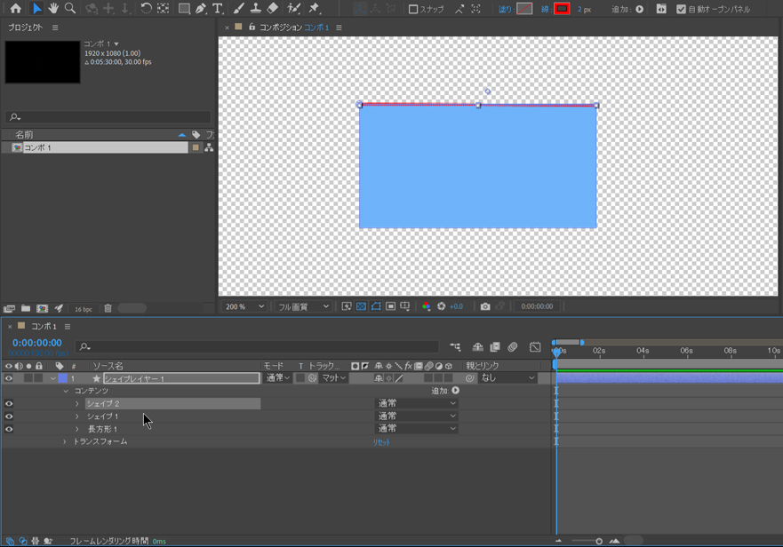Choose the Zoom magnifier tool
The image size is (783, 547).
point(70,9)
